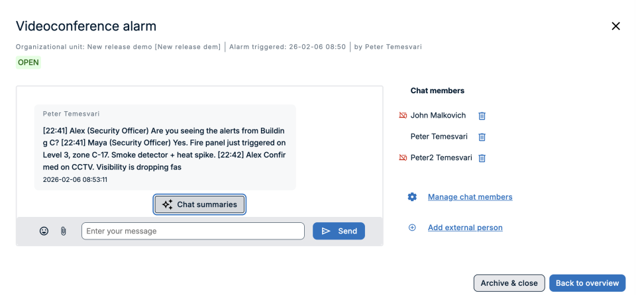Close the Videoconference alarm dialog
This screenshot has width=636, height=295.
pyautogui.click(x=615, y=26)
